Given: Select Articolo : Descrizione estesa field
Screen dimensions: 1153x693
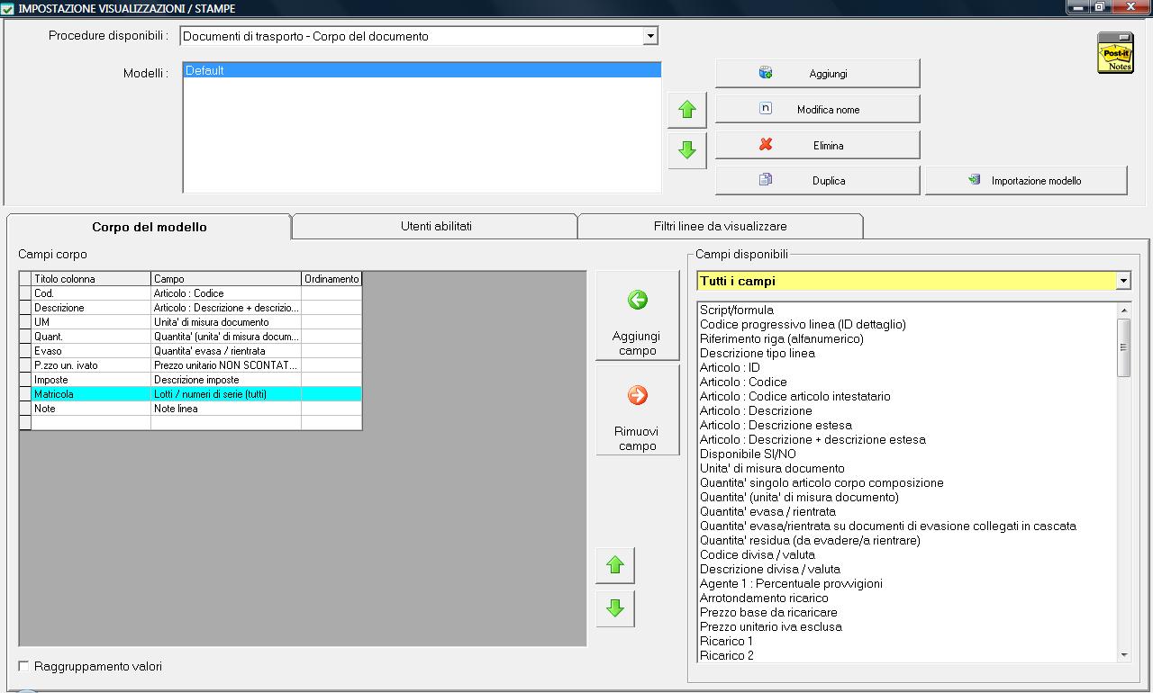Looking at the screenshot, I should click(776, 425).
